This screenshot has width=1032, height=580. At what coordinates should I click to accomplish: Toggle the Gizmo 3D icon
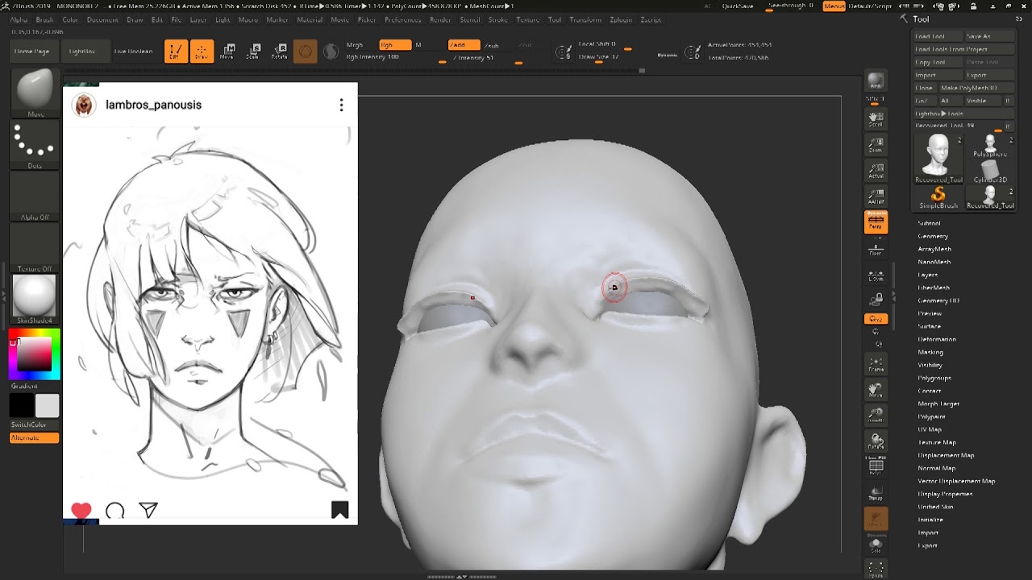click(x=305, y=52)
